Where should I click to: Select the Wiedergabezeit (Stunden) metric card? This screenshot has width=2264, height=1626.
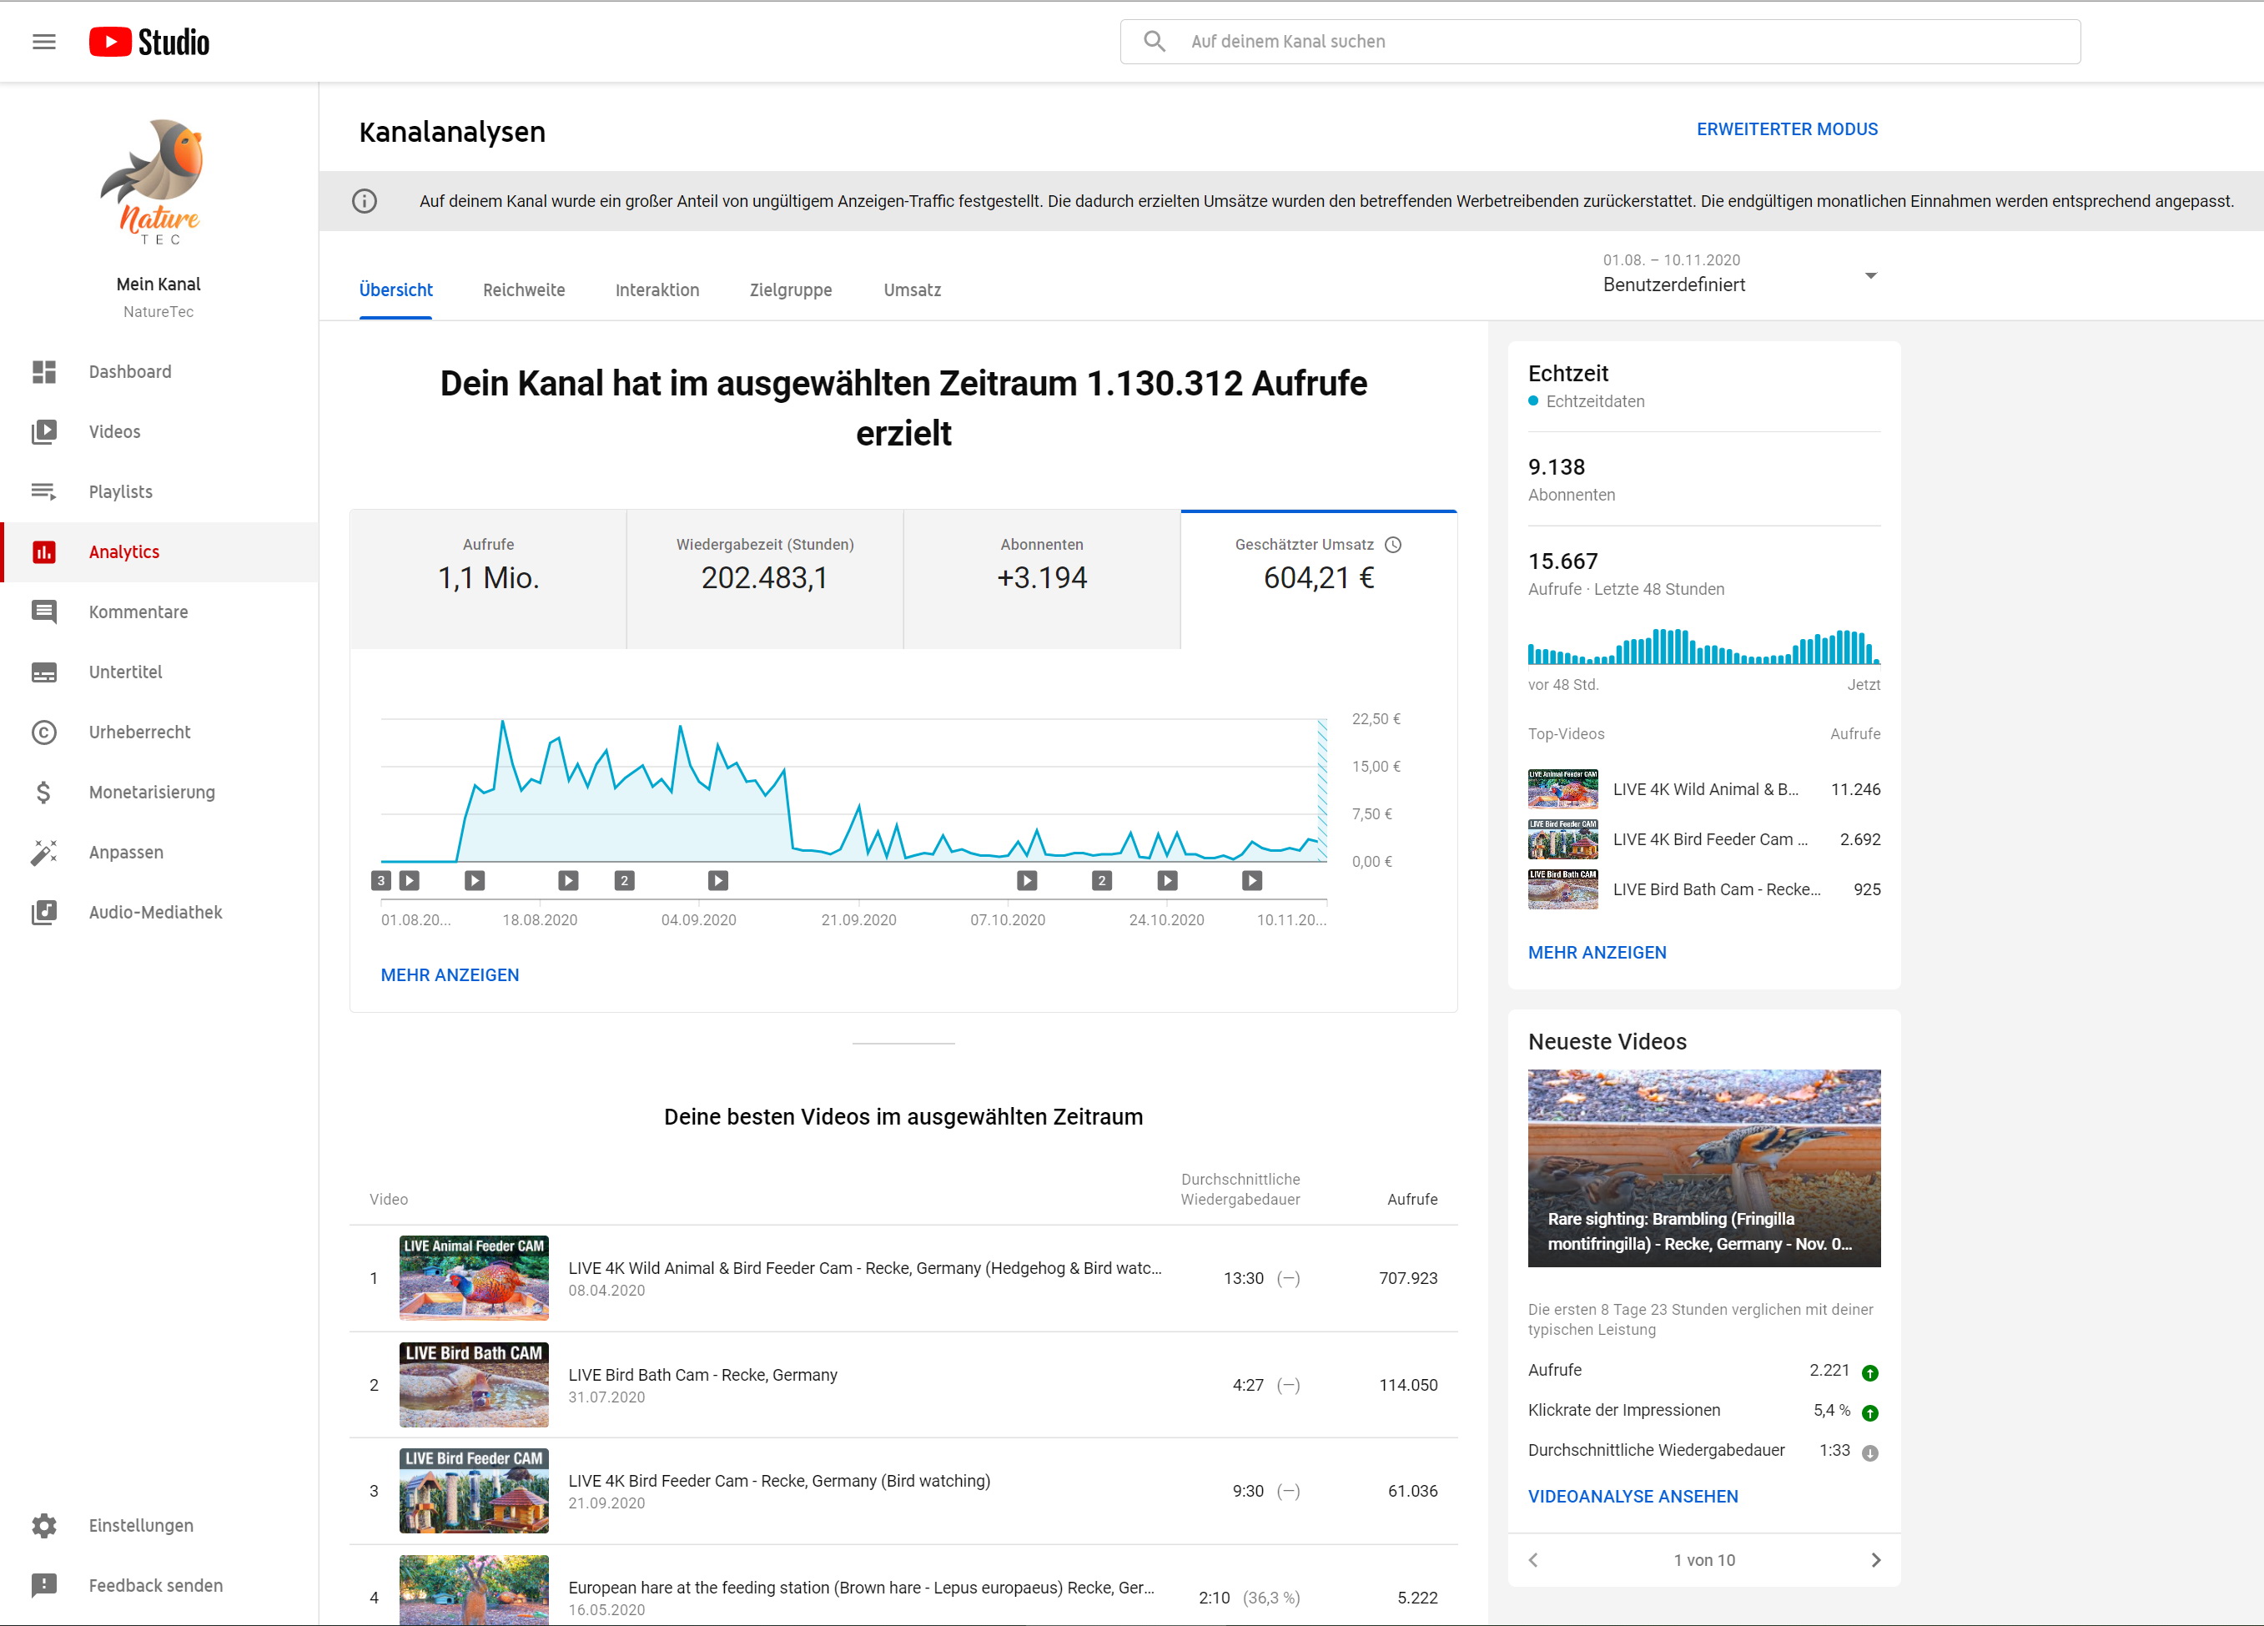(x=765, y=579)
